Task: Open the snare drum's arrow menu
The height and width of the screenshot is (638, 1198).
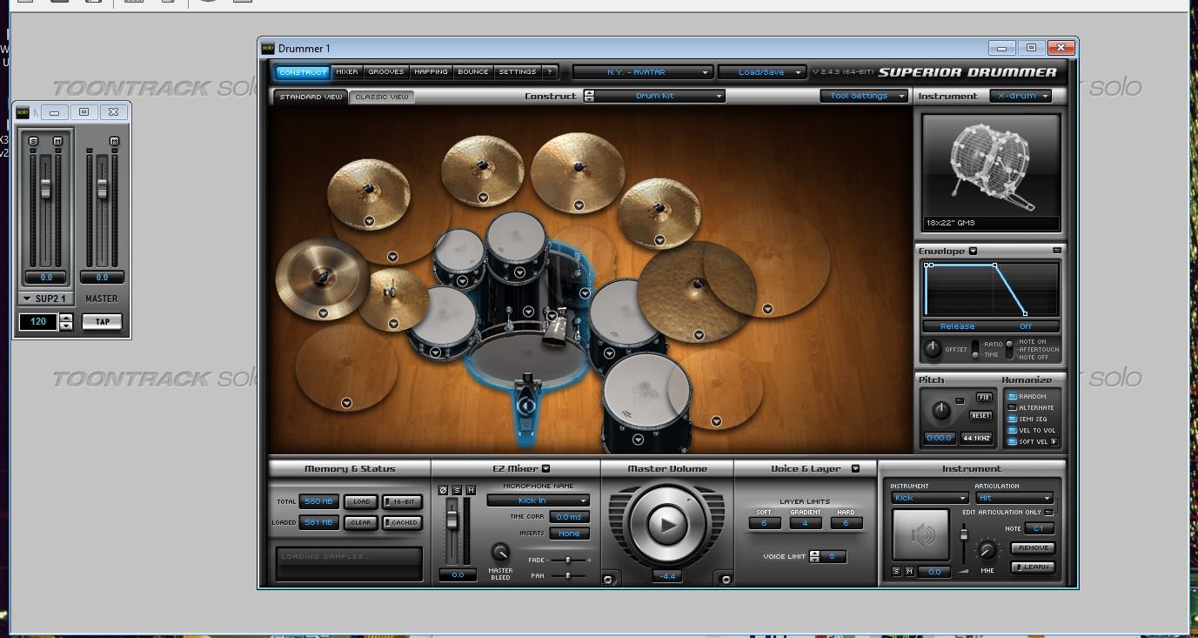Action: [x=437, y=353]
